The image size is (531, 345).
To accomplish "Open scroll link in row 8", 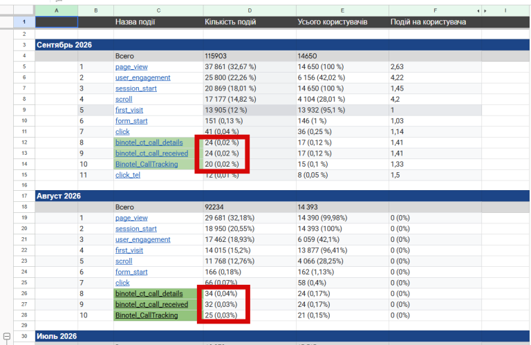I will [x=124, y=99].
